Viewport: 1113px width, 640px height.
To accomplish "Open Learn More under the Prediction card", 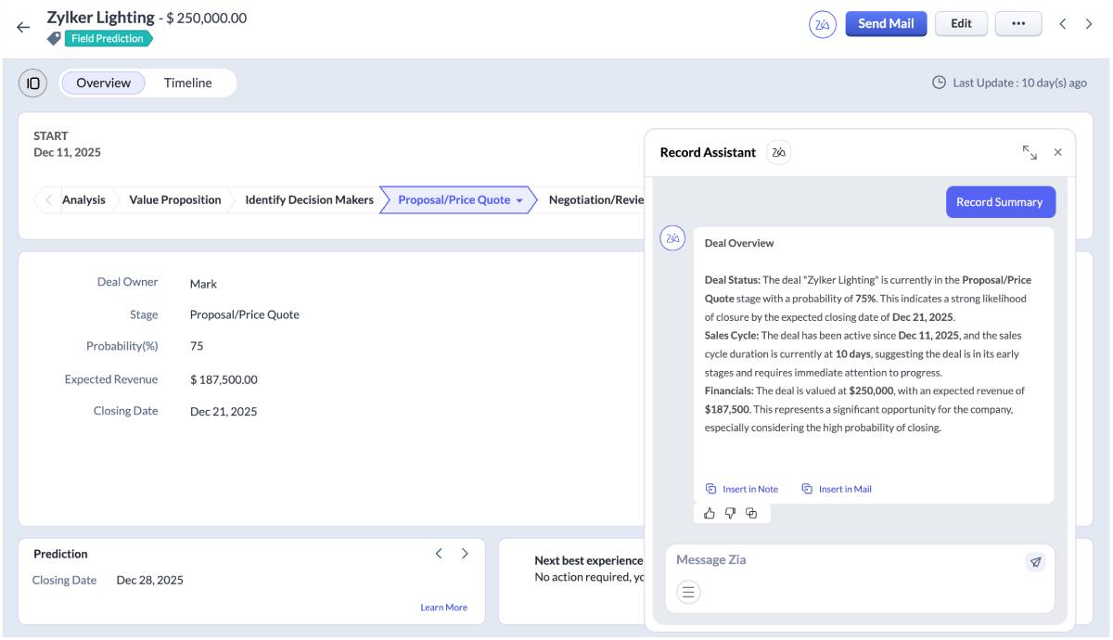I will (445, 607).
